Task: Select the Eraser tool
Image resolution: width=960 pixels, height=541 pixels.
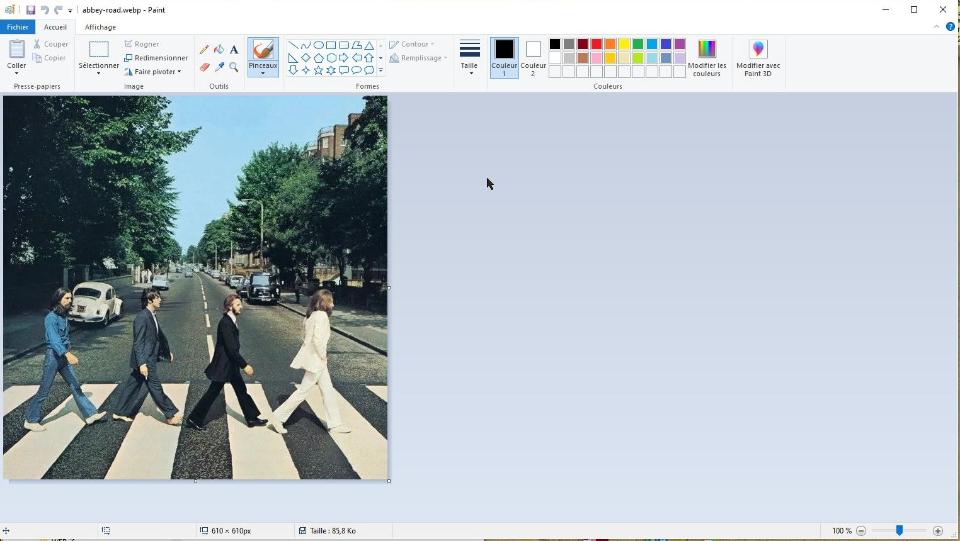Action: 204,67
